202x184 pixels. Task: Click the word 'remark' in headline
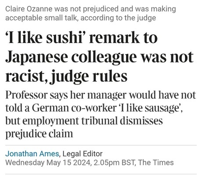[x=115, y=38]
